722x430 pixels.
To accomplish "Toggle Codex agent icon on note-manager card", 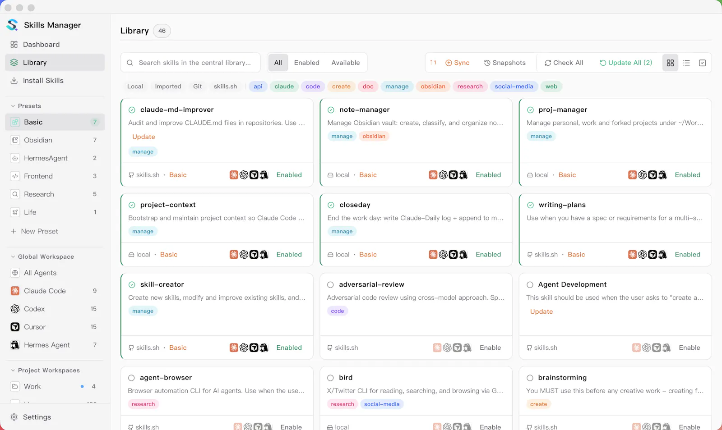I will tap(443, 175).
